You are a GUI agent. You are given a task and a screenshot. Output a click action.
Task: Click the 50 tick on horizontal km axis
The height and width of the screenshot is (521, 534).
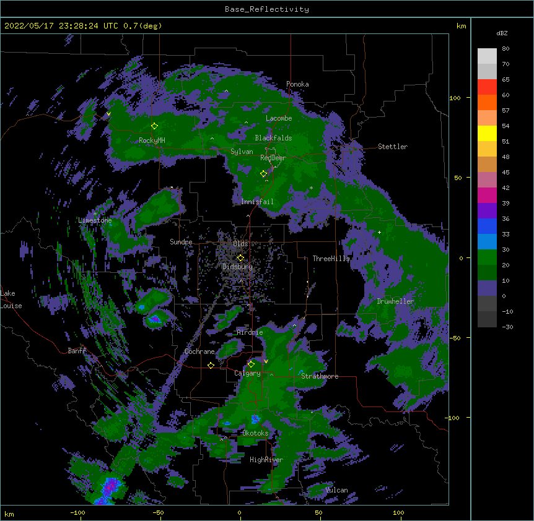click(x=318, y=512)
